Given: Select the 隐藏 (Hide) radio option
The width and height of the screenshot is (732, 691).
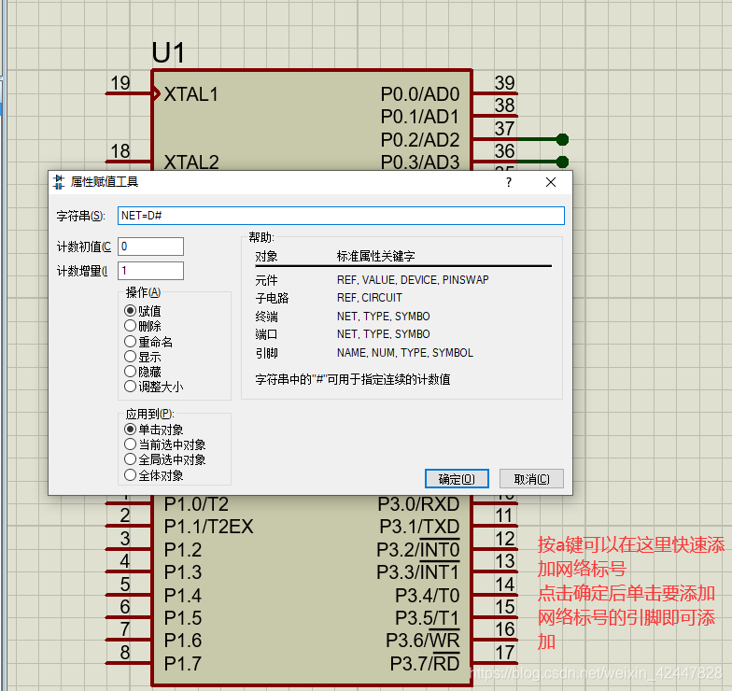Looking at the screenshot, I should (x=143, y=372).
